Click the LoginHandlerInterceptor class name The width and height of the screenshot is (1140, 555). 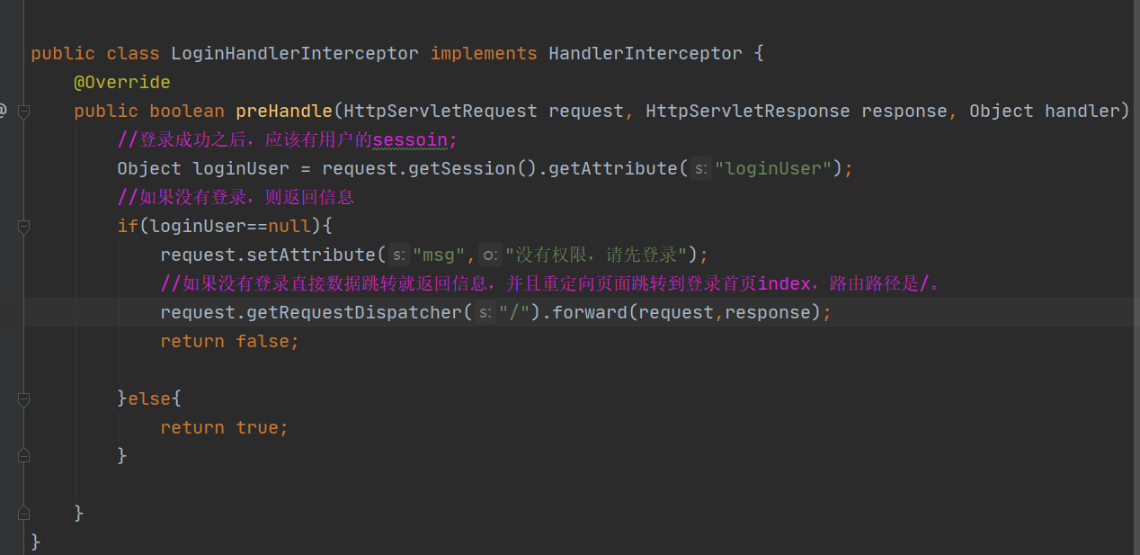(x=295, y=53)
